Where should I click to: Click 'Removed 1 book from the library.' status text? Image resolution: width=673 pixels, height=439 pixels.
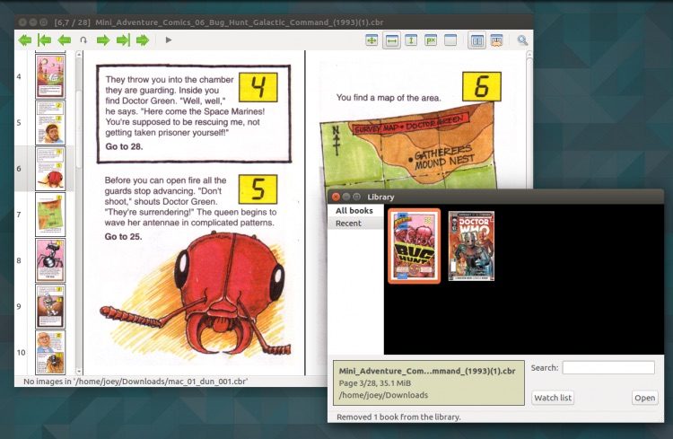[x=398, y=417]
